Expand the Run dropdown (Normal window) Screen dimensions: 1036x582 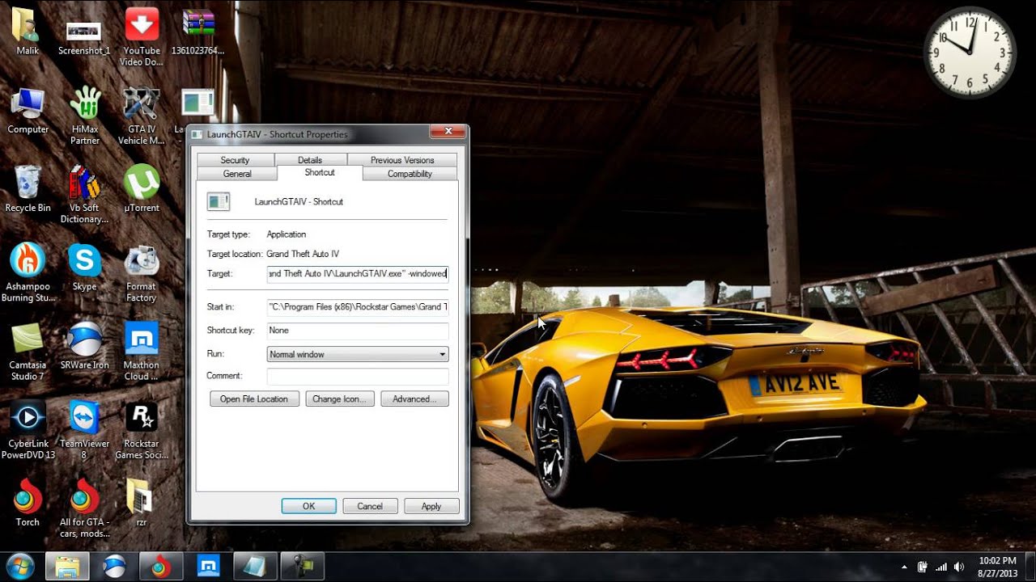(x=358, y=354)
